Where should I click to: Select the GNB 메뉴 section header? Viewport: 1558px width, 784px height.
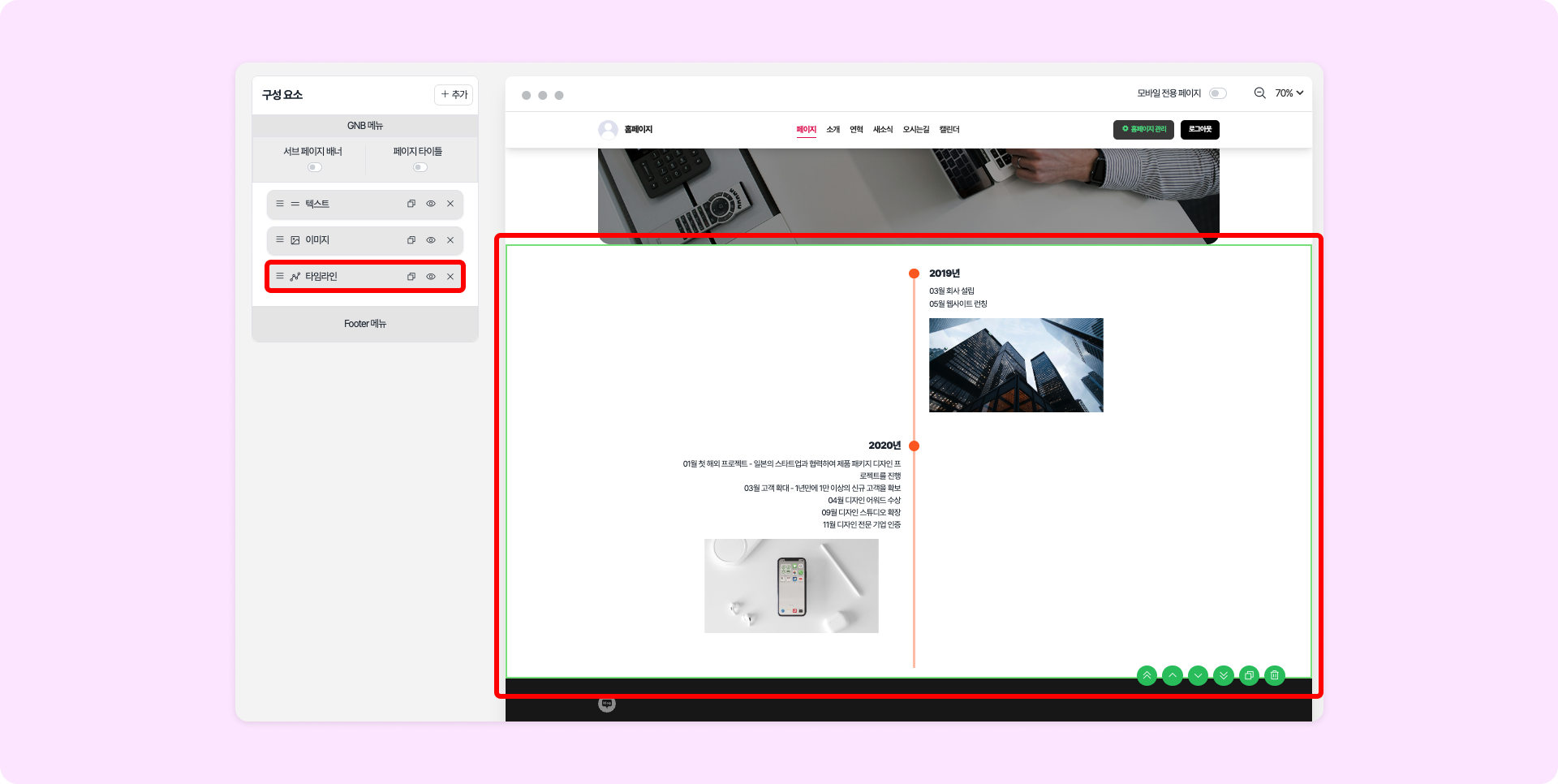pos(365,126)
